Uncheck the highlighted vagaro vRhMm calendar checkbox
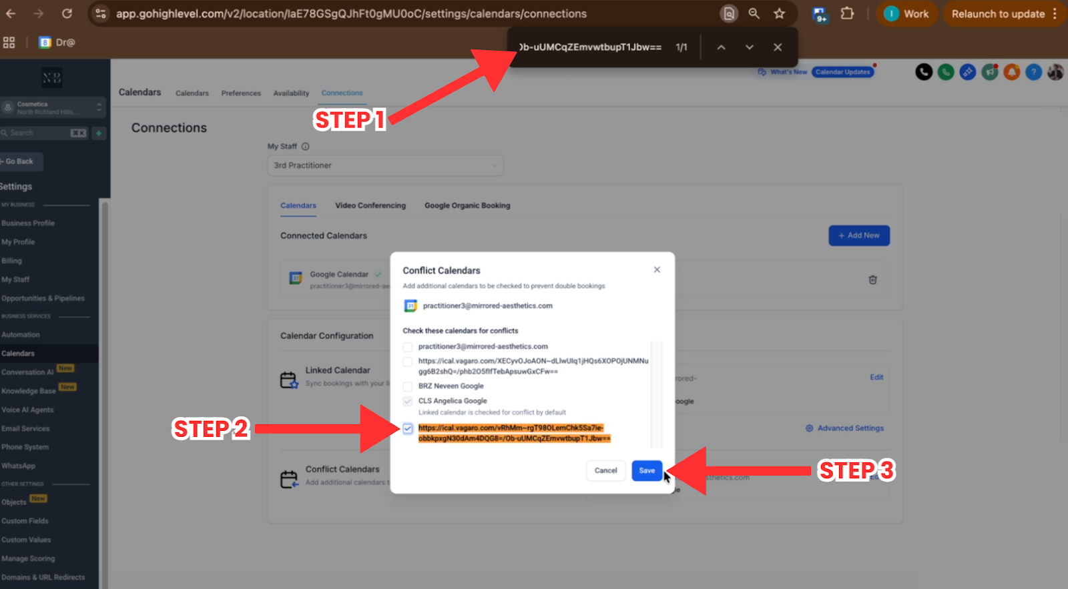The image size is (1068, 589). click(408, 428)
